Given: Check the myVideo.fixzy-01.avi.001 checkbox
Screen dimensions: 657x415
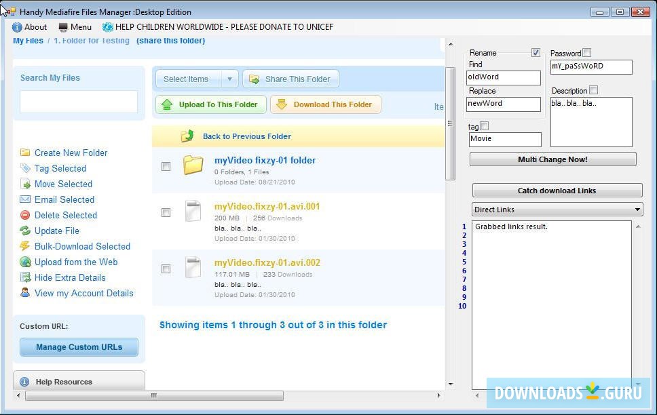Looking at the screenshot, I should 166,212.
